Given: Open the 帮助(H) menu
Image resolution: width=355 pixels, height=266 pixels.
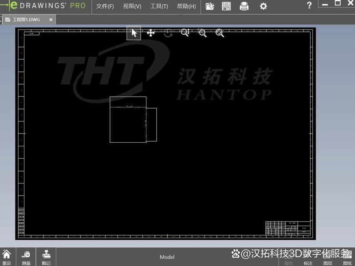Looking at the screenshot, I should click(x=186, y=6).
